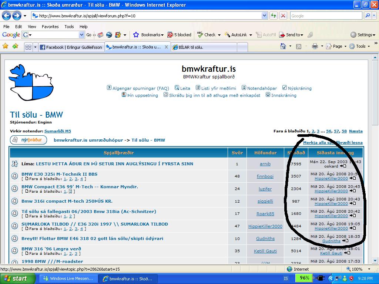Image resolution: width=379 pixels, height=284 pixels.
Task: Toggle the popup blocker '5 blocked' button
Action: pyautogui.click(x=180, y=35)
